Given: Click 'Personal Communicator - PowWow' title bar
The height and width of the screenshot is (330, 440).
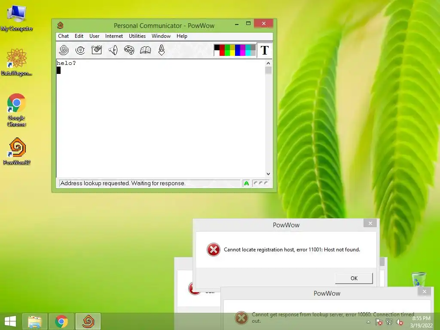Looking at the screenshot, I should pyautogui.click(x=164, y=25).
